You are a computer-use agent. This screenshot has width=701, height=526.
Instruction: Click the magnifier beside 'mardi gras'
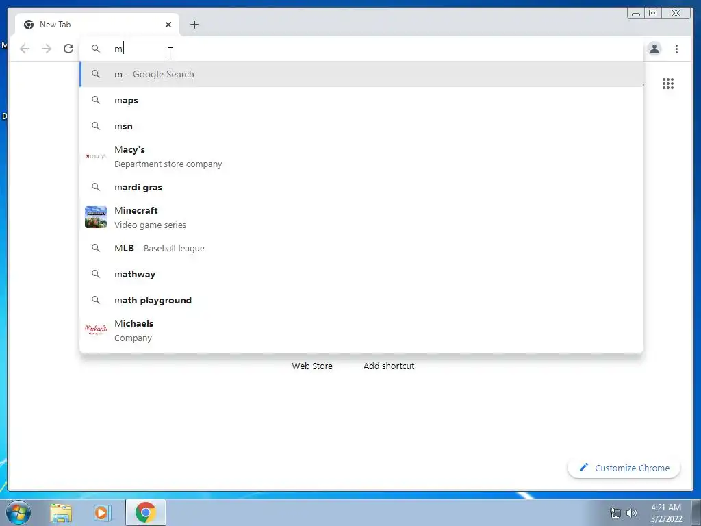click(96, 187)
